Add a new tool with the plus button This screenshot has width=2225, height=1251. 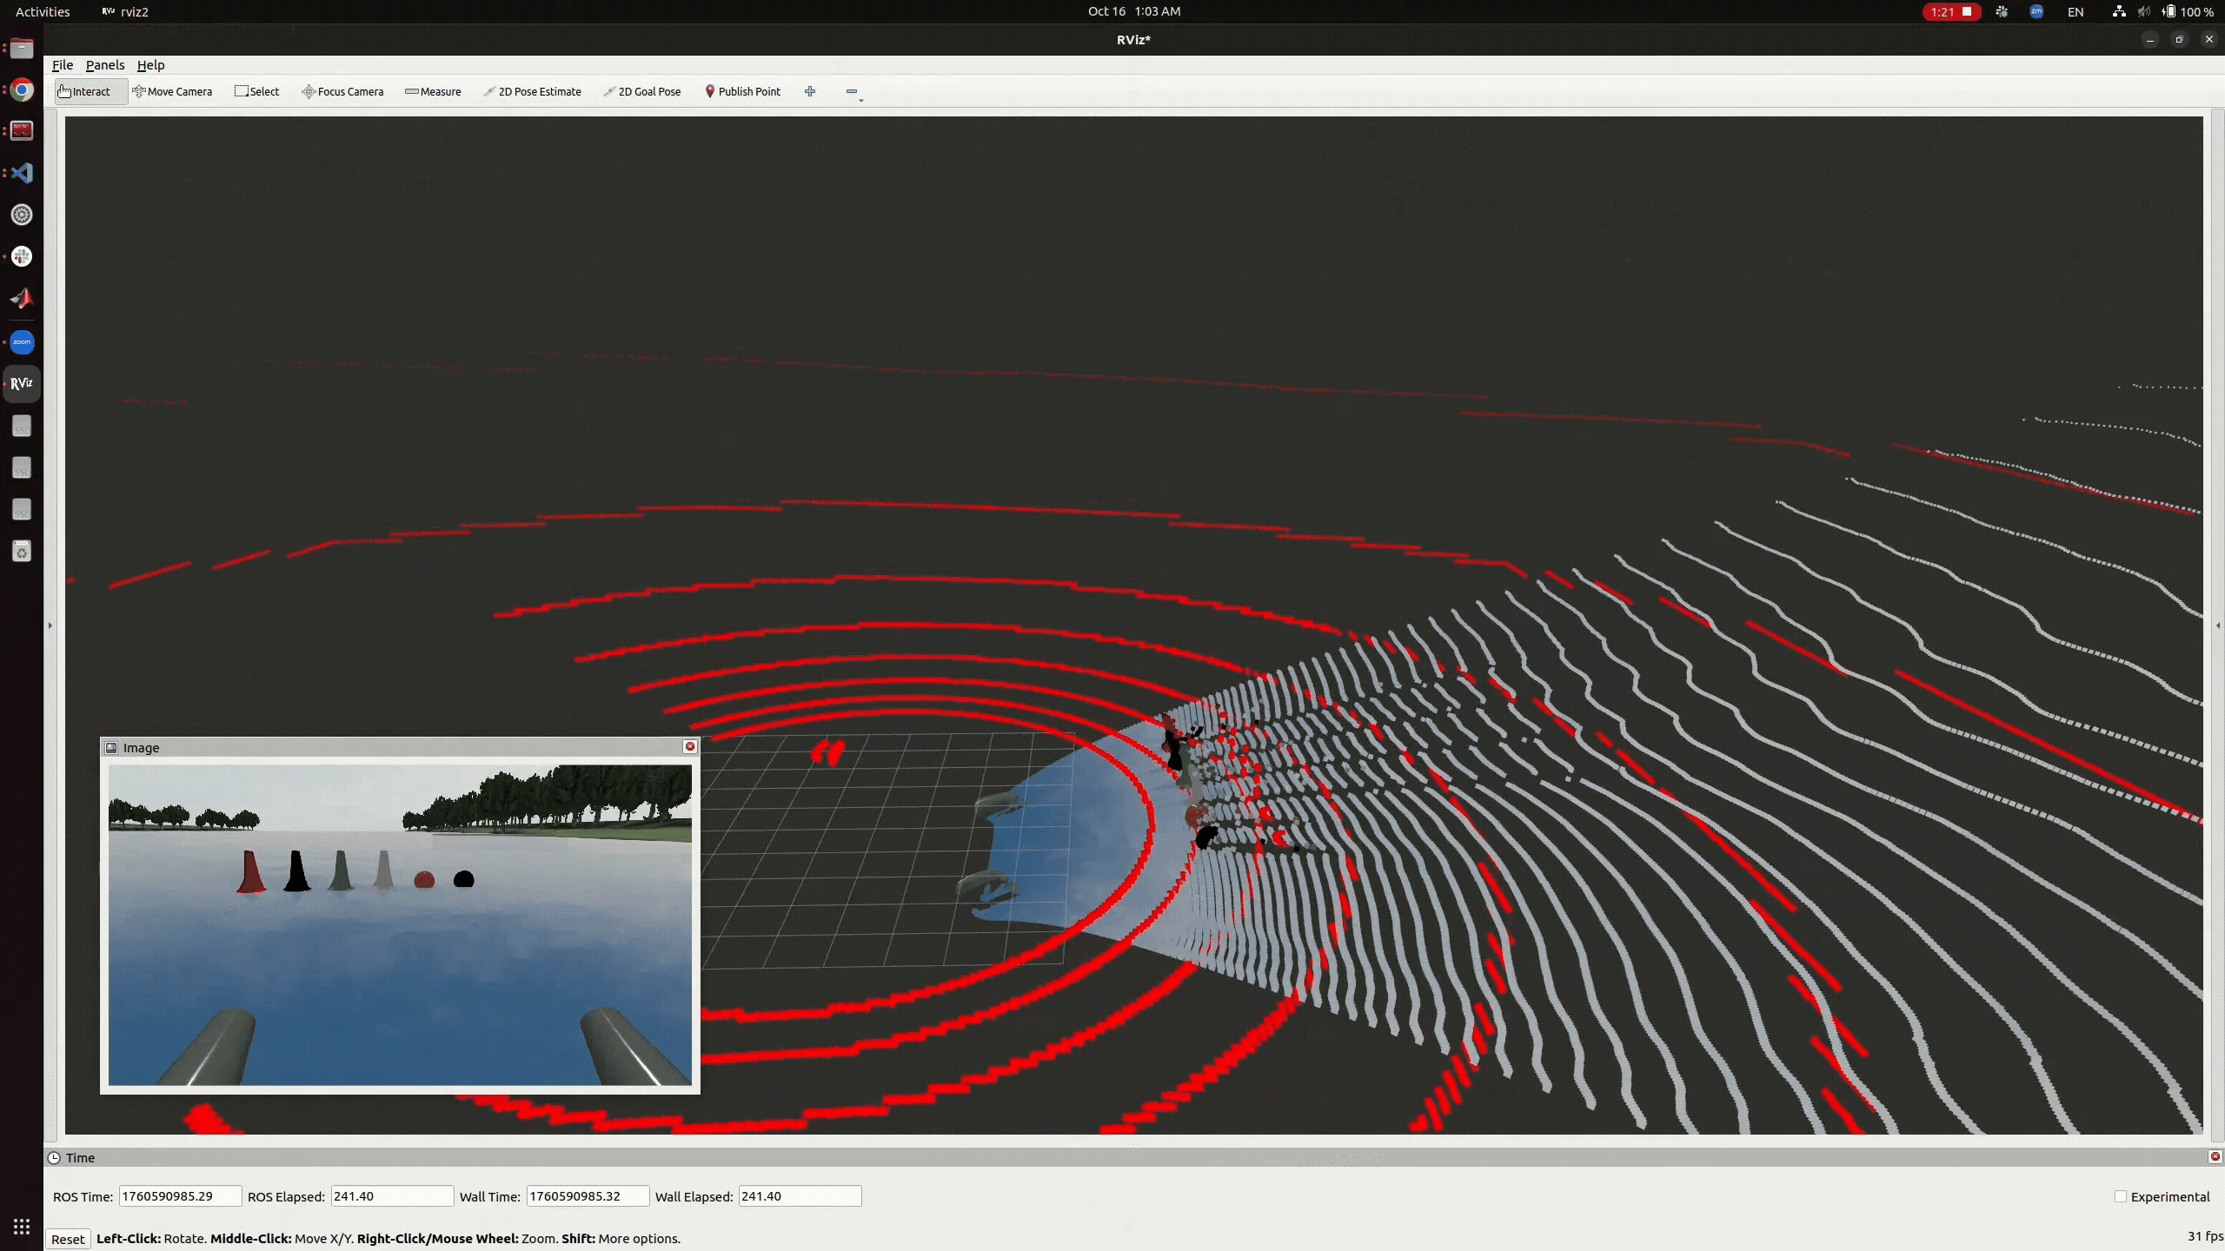coord(809,91)
